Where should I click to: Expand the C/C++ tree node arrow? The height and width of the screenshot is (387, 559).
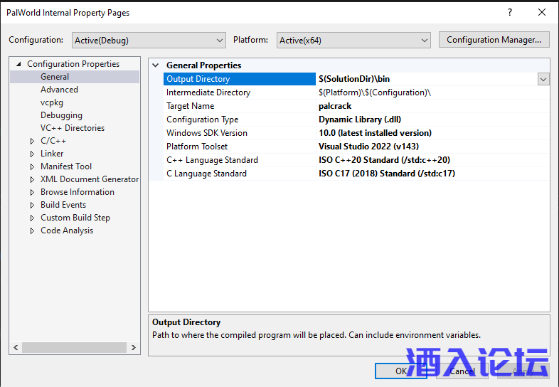(x=32, y=142)
